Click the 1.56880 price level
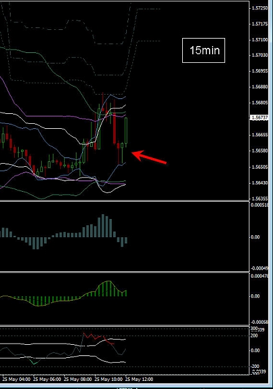This screenshot has width=273, height=389. pyautogui.click(x=259, y=87)
